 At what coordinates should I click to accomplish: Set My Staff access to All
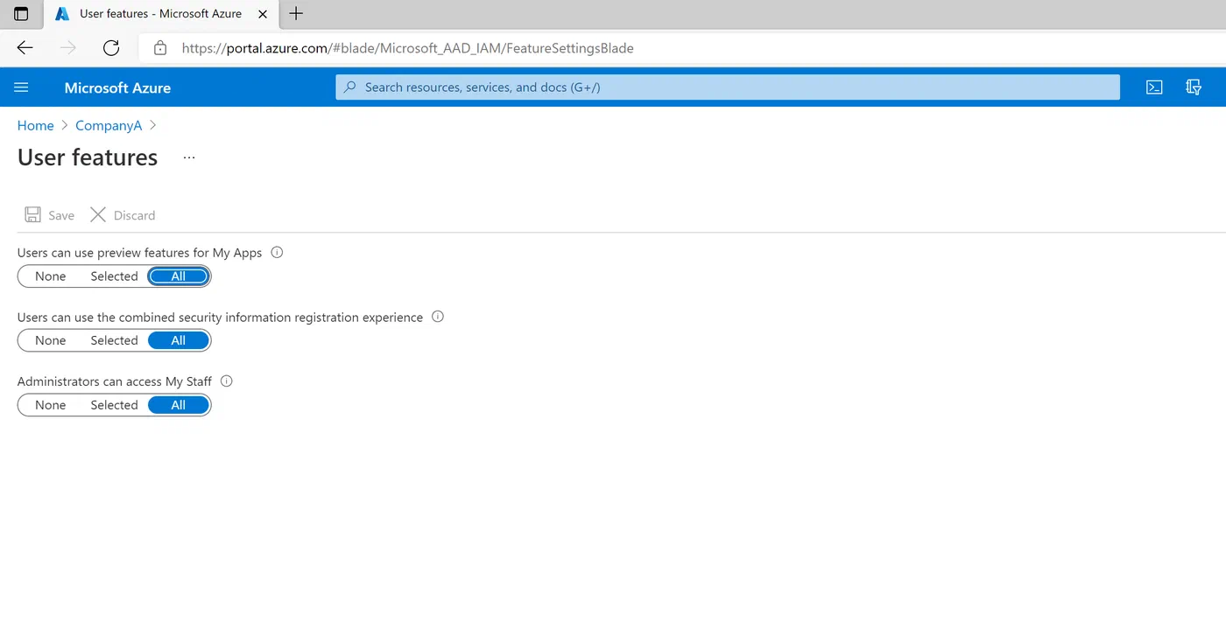(179, 405)
